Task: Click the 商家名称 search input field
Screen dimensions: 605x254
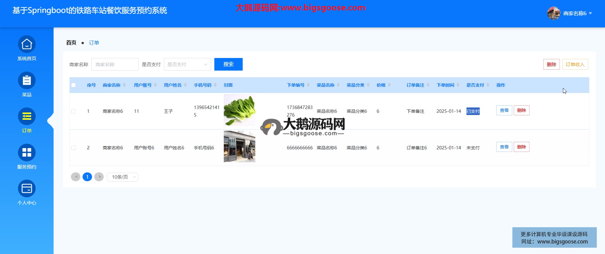Action: tap(115, 64)
